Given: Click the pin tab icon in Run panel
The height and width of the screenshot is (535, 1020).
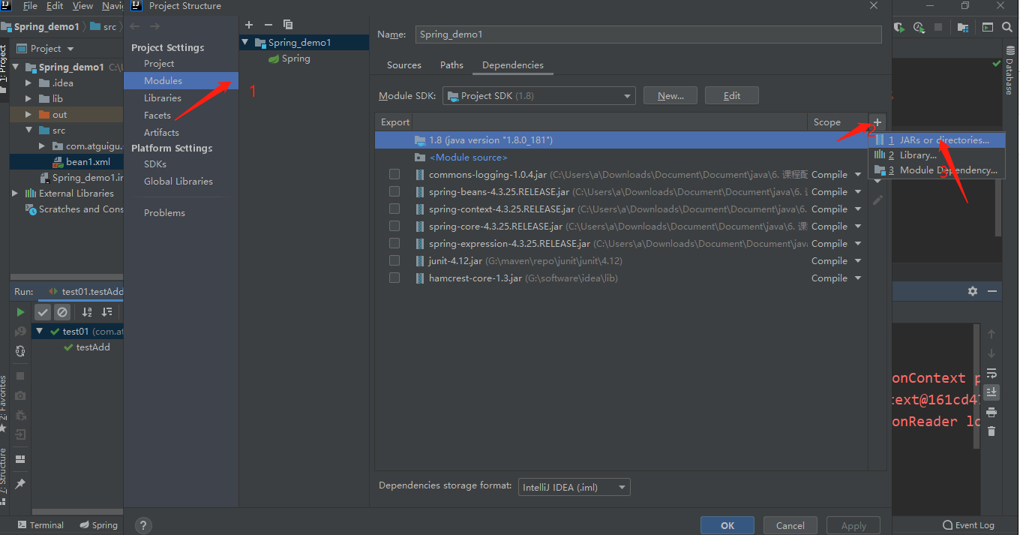Looking at the screenshot, I should coord(20,484).
